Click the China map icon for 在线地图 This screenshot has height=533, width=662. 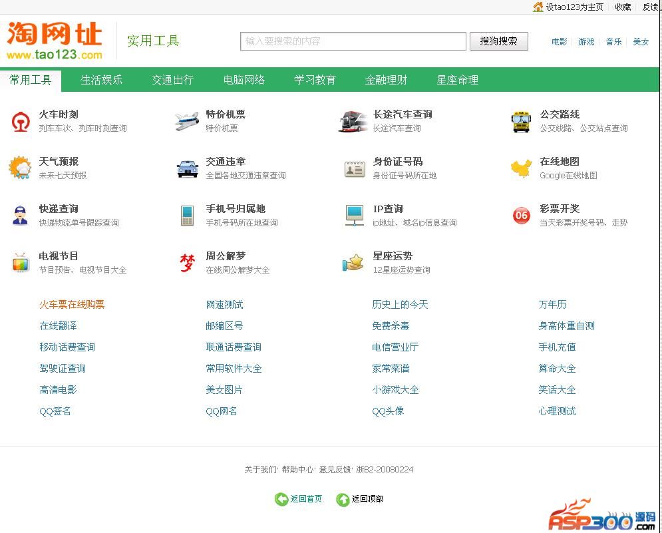[521, 168]
